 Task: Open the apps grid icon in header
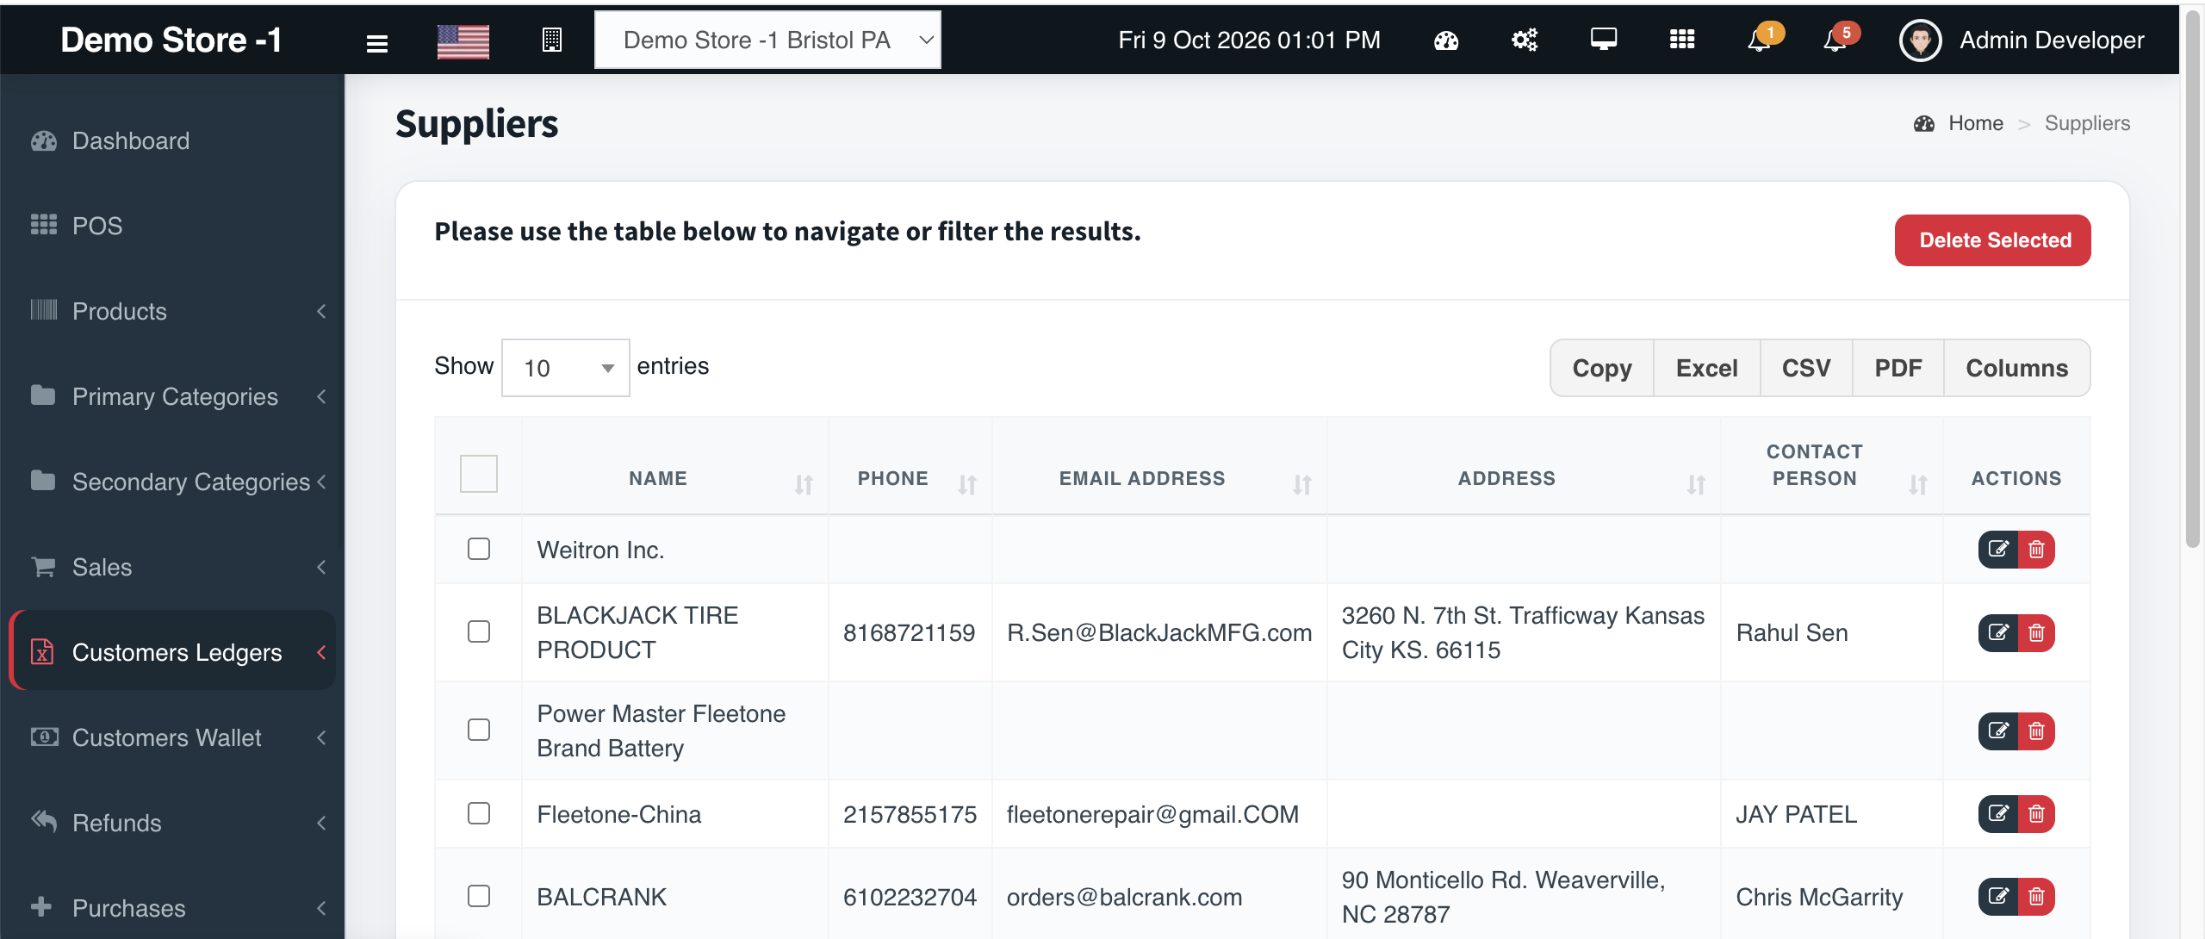coord(1681,40)
